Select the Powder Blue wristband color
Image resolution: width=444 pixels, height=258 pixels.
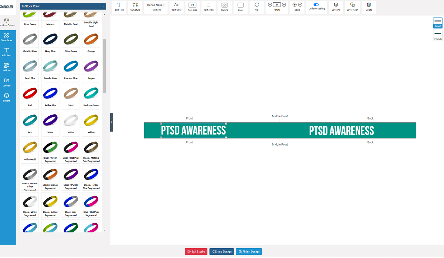pos(50,69)
